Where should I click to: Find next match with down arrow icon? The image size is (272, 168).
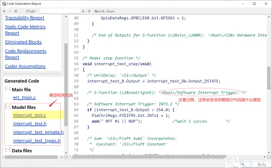[89, 11]
